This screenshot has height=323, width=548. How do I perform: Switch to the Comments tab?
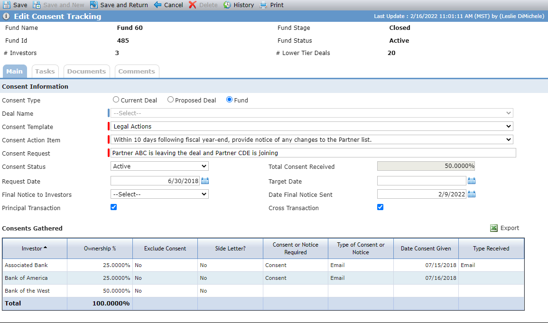(x=137, y=71)
